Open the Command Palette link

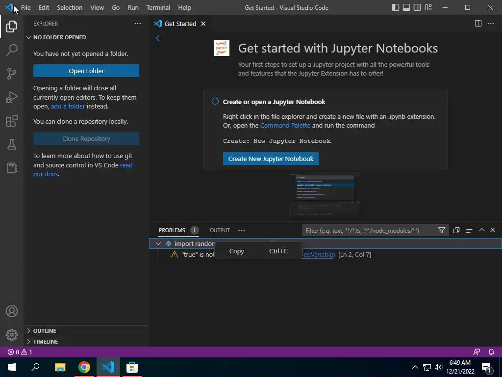point(285,125)
